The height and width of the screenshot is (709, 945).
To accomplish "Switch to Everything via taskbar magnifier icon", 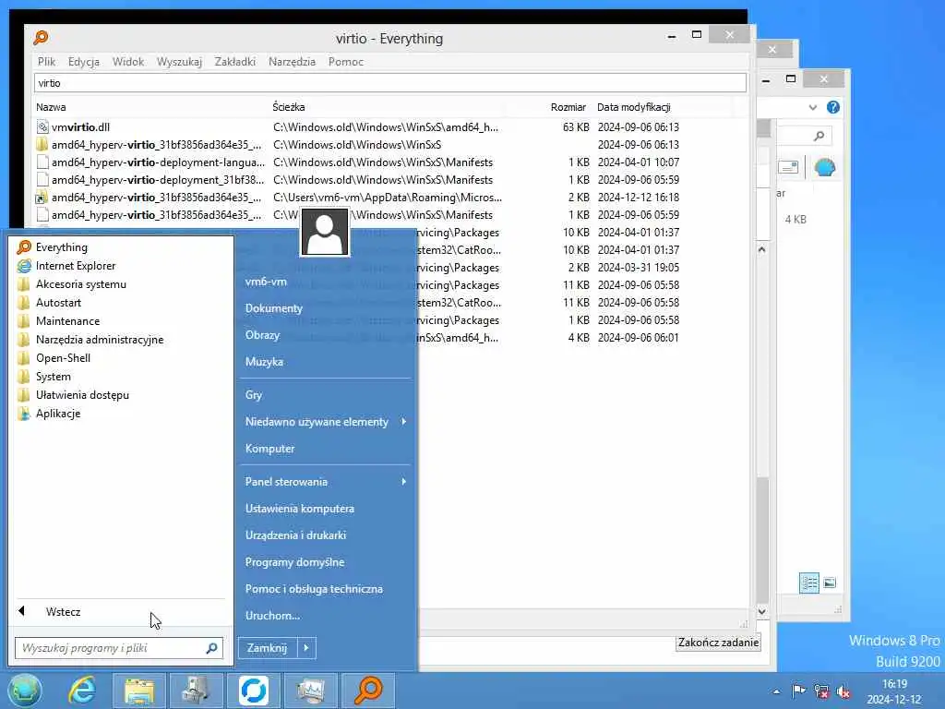I will tap(368, 691).
